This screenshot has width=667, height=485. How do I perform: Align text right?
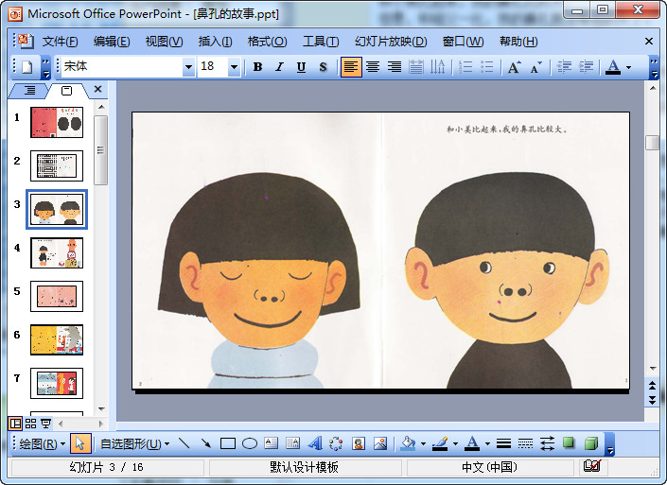coord(395,67)
